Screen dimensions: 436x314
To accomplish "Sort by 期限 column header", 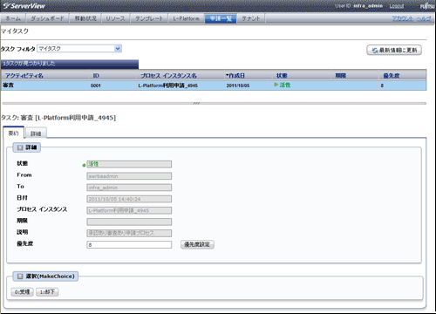I will pyautogui.click(x=340, y=76).
